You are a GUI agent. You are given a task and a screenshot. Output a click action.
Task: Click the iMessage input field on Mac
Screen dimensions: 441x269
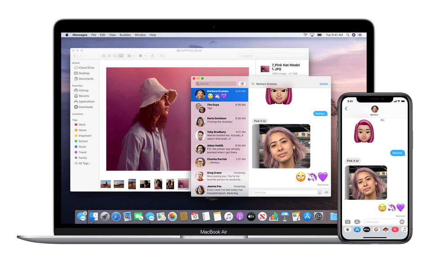(x=286, y=192)
